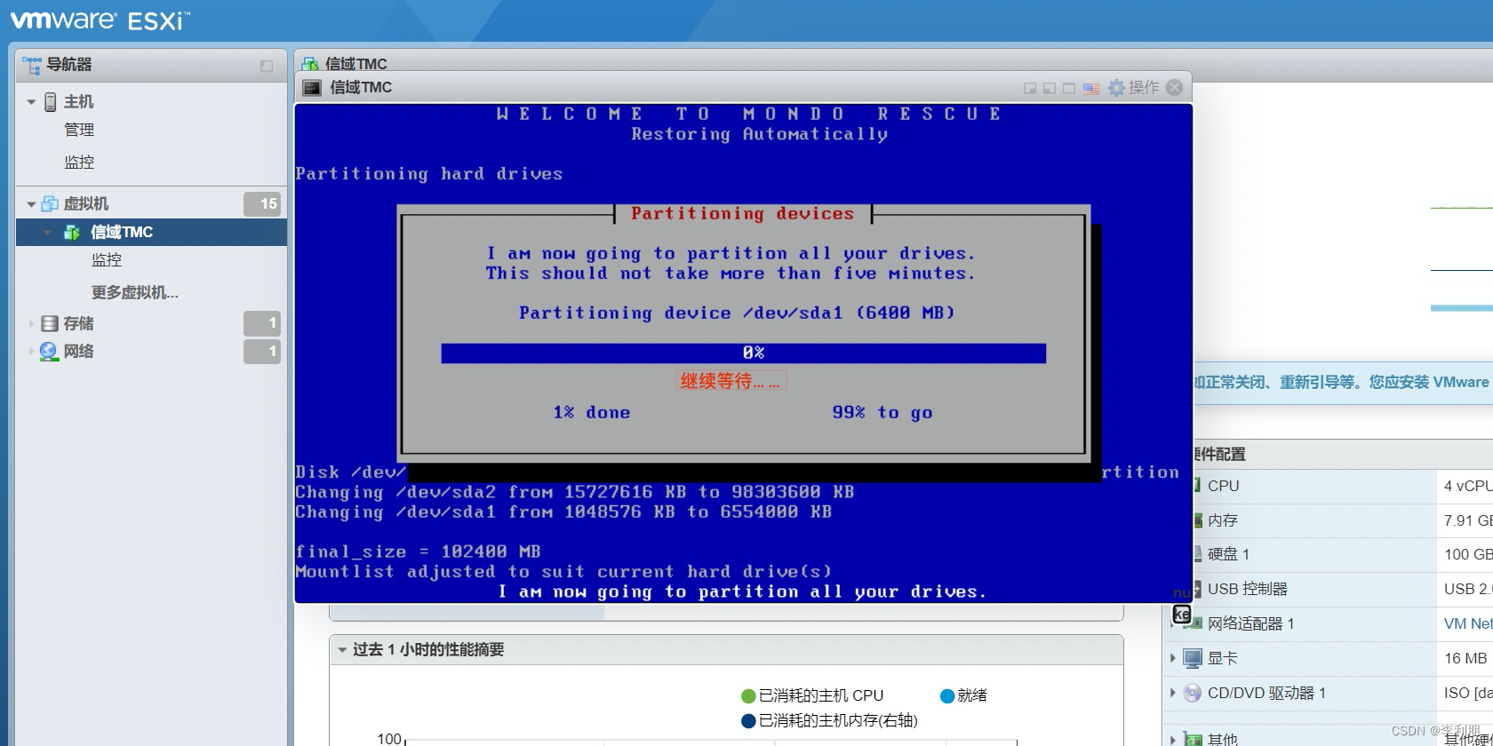This screenshot has width=1493, height=746.
Task: Click the 15 badge for 虚拟机
Action: pyautogui.click(x=262, y=204)
